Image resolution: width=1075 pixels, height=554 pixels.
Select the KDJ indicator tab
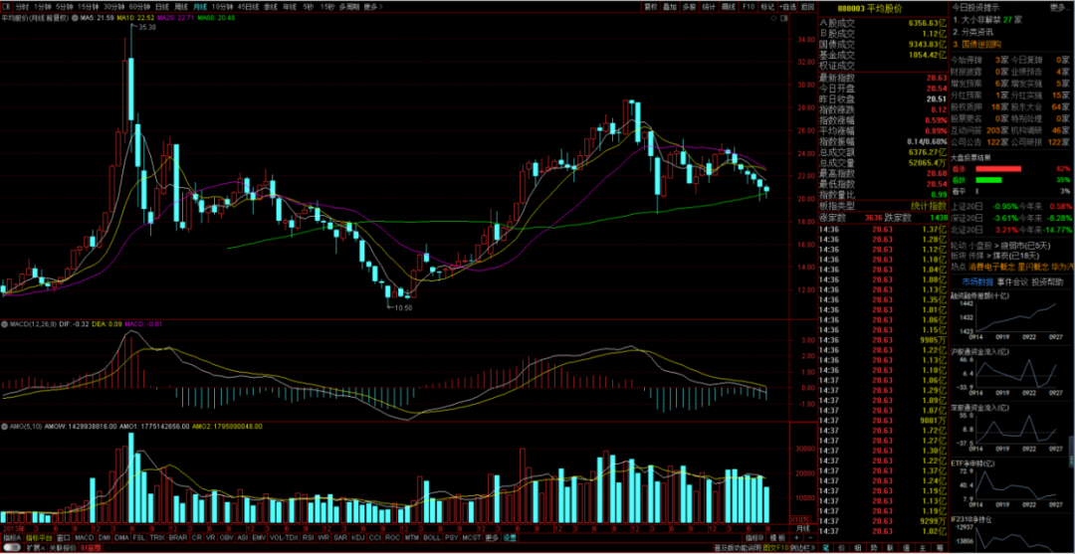[x=357, y=537]
